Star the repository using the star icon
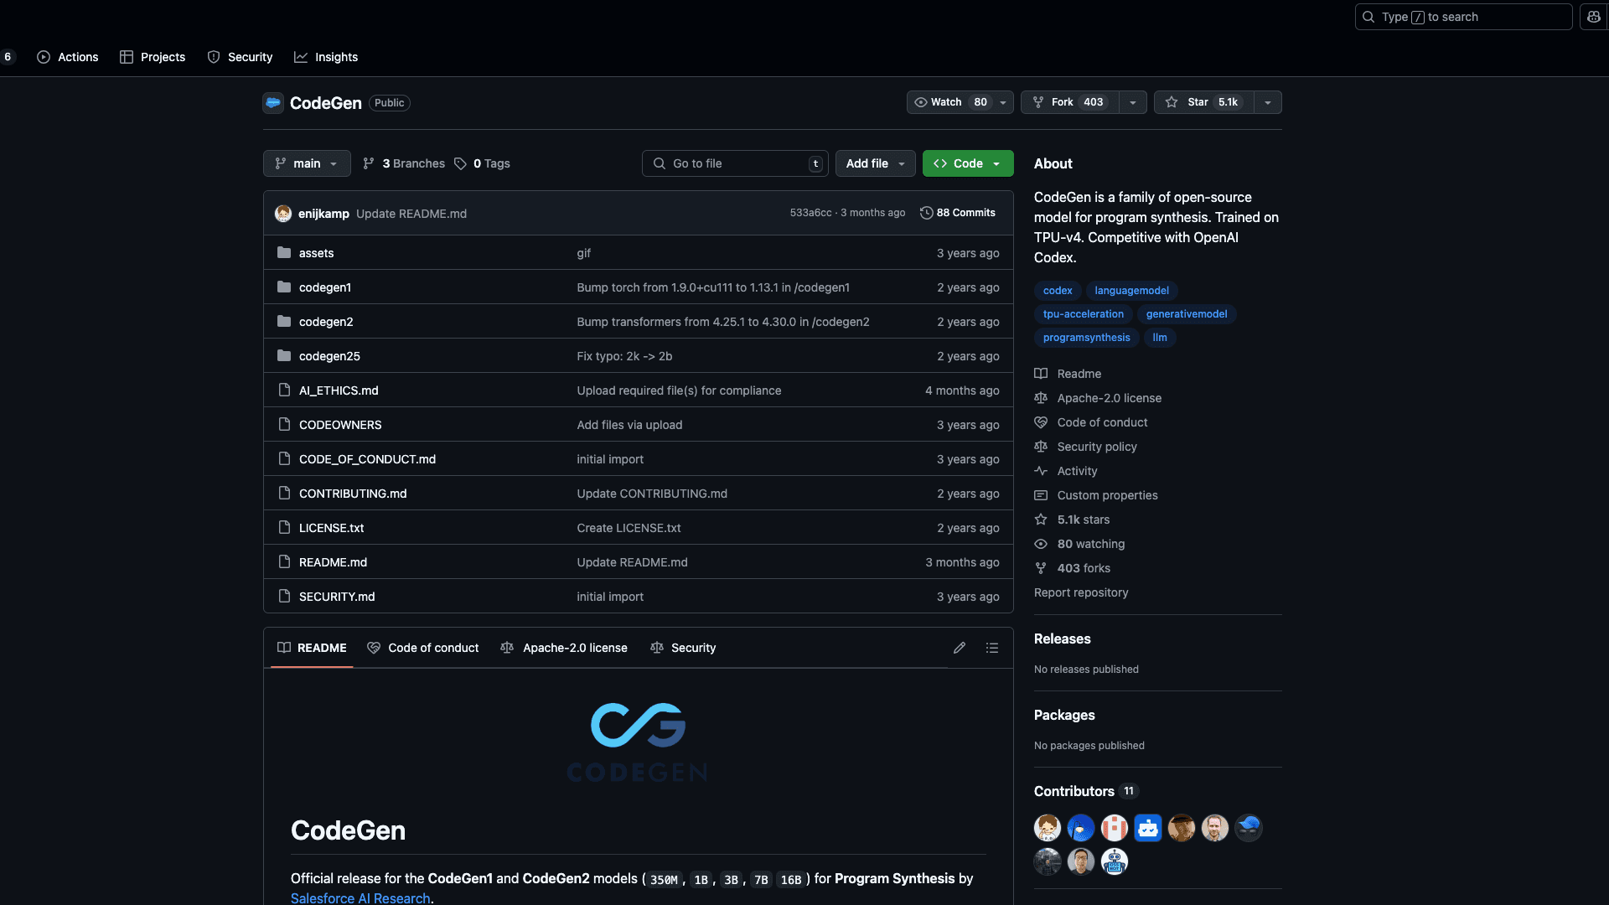 pyautogui.click(x=1171, y=101)
